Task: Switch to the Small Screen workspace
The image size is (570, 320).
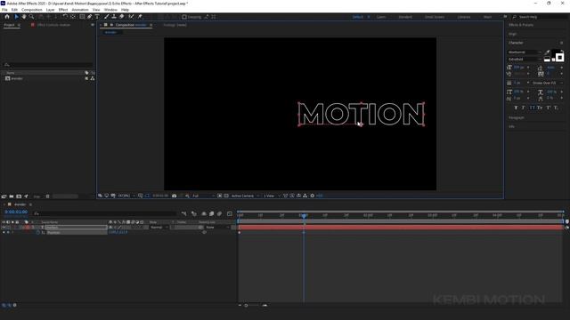Action: tap(435, 17)
